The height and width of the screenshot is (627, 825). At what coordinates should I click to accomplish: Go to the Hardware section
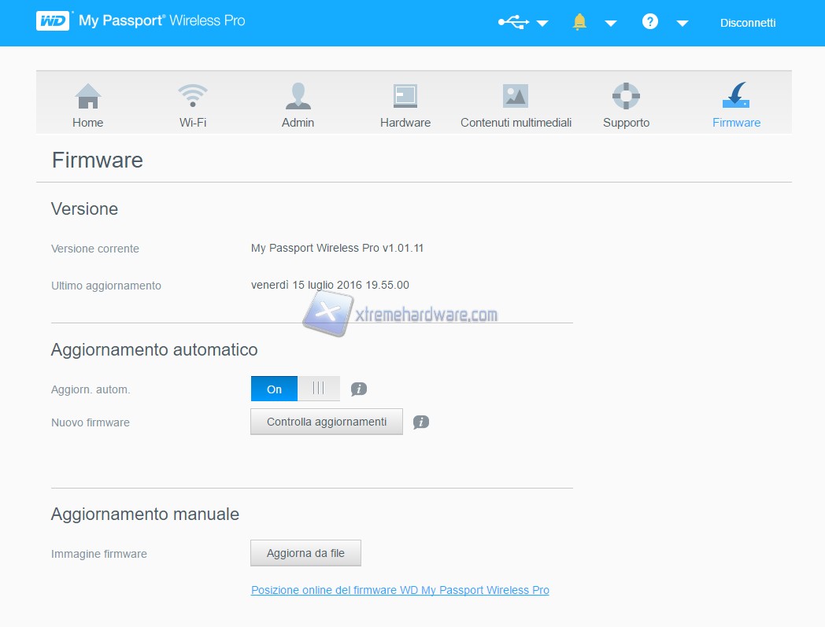pyautogui.click(x=405, y=105)
